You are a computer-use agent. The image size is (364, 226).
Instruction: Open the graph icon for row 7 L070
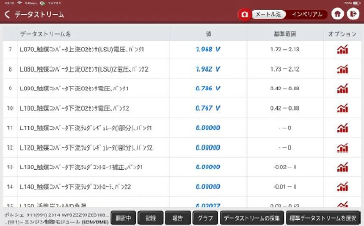[x=342, y=50]
